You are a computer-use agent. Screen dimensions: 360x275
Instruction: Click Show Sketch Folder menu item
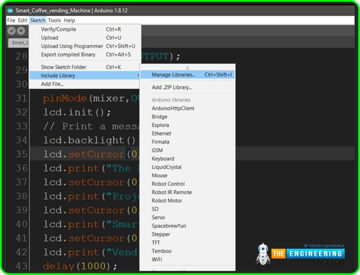pos(63,67)
